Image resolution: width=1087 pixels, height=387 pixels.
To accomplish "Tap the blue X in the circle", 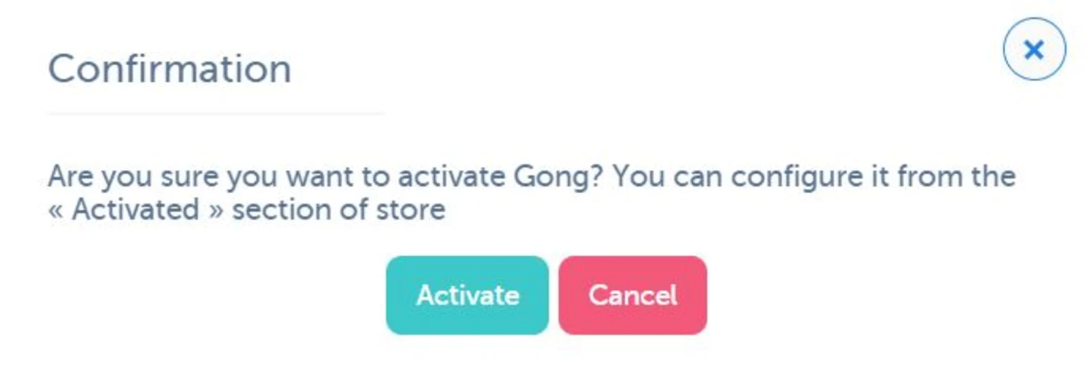I will (x=1034, y=49).
